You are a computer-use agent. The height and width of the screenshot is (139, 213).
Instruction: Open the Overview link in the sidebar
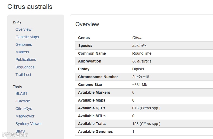click(23, 29)
